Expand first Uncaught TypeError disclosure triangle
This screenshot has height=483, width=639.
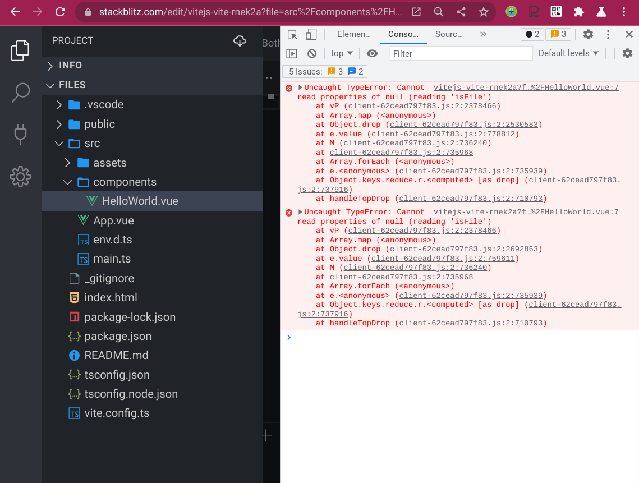coord(300,87)
